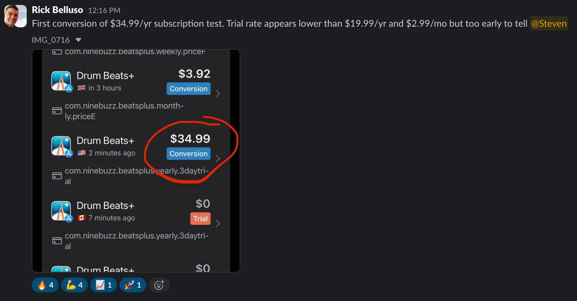Open the @Steven mention
577x301 pixels.
549,24
